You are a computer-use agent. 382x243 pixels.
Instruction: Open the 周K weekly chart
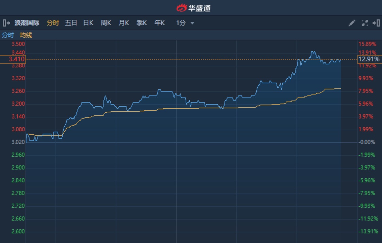106,23
